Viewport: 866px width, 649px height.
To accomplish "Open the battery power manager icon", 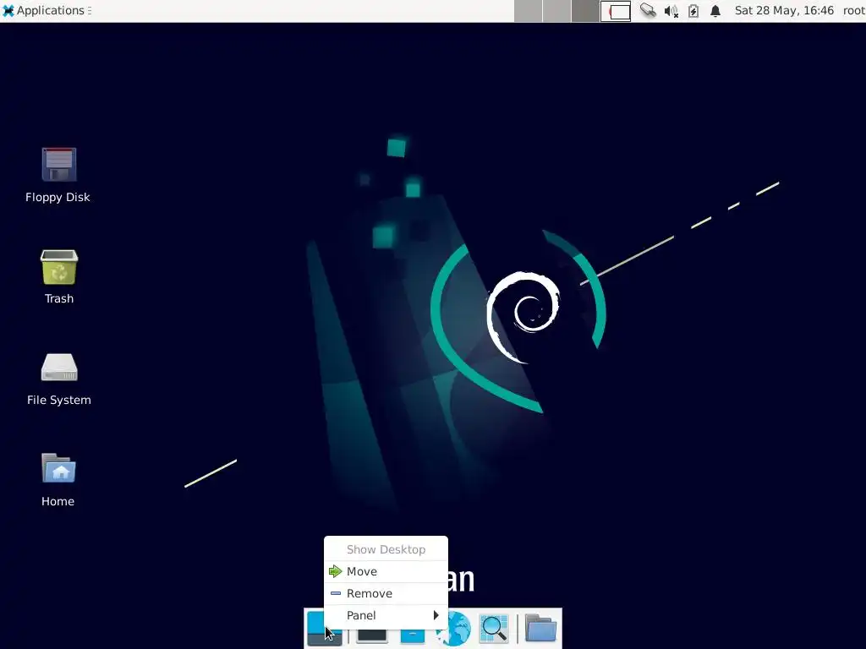I will coord(693,11).
